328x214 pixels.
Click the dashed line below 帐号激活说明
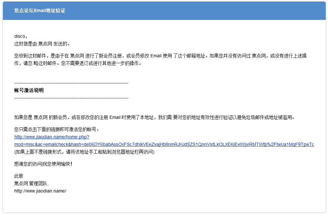coord(71,98)
